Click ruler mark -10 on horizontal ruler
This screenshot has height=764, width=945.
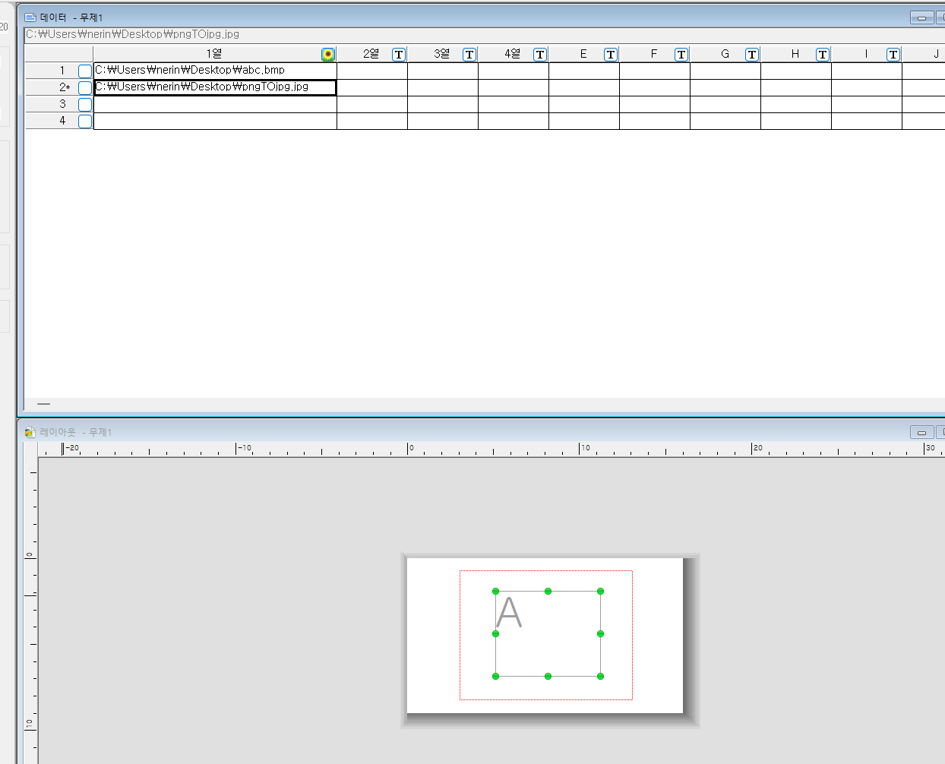tap(245, 448)
